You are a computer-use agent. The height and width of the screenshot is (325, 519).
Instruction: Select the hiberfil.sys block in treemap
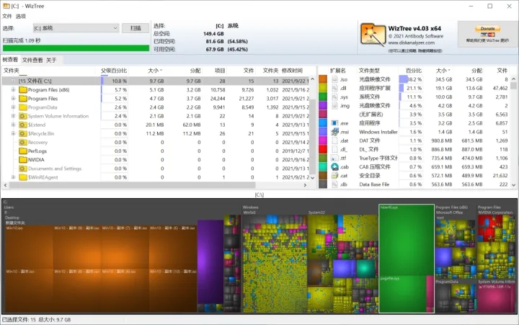pos(406,240)
